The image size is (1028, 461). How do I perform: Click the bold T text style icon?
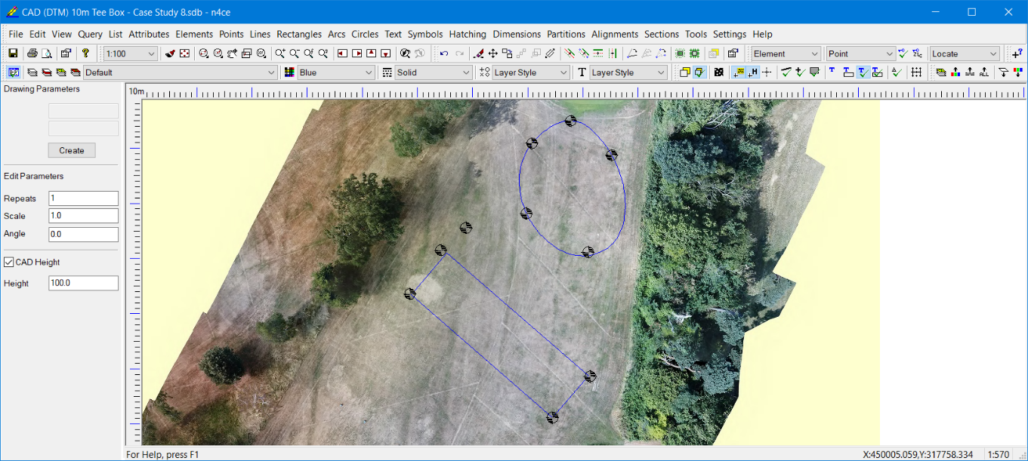tap(582, 72)
